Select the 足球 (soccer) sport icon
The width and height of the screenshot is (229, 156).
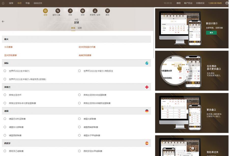(45, 11)
